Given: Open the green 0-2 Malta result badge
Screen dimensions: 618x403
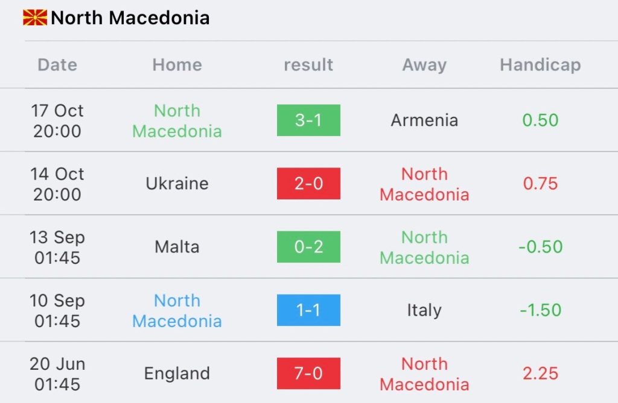Looking at the screenshot, I should pyautogui.click(x=308, y=247).
